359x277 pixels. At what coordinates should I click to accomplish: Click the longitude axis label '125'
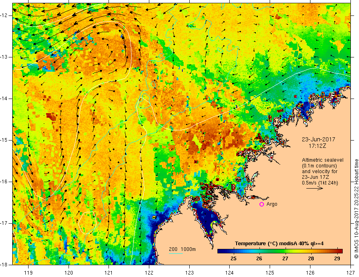pos(270,273)
